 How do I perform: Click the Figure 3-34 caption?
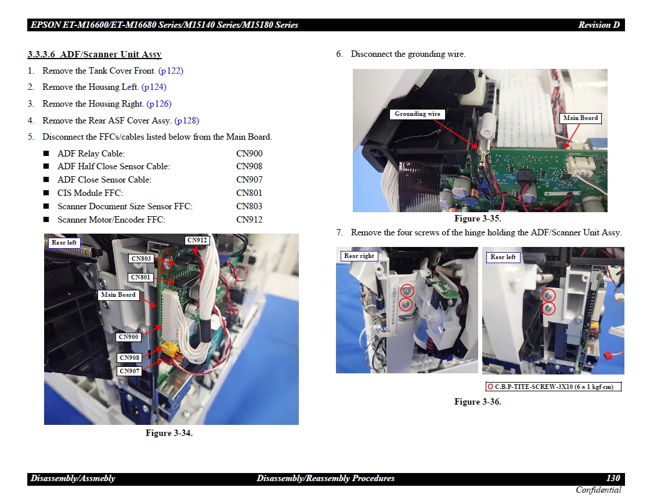coord(169,434)
